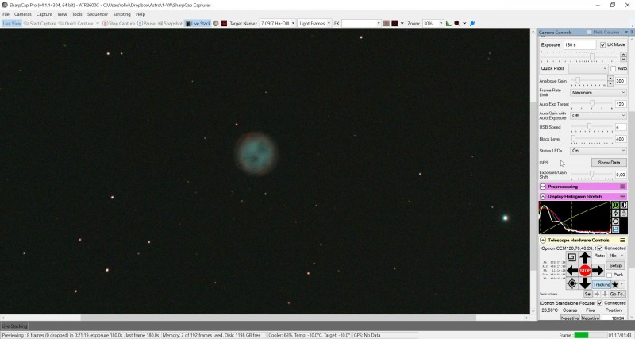Click the Stop Capture button

118,24
